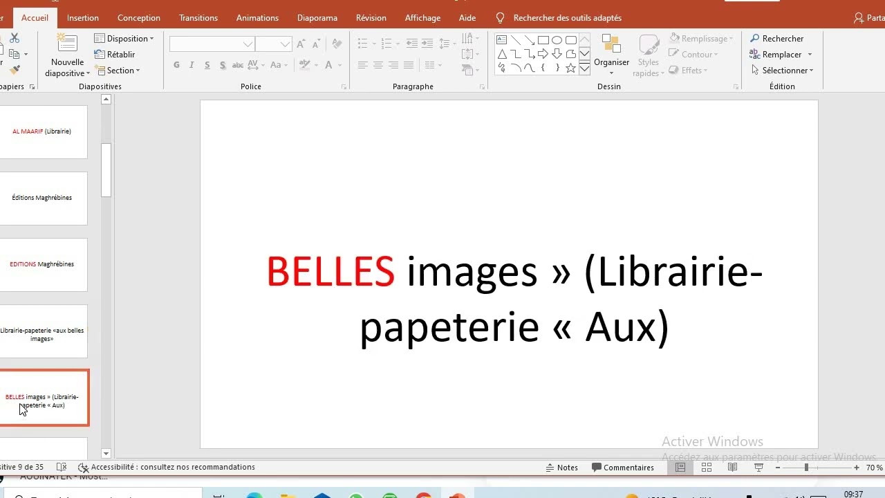
Task: Toggle underline S formatting
Action: tap(207, 65)
